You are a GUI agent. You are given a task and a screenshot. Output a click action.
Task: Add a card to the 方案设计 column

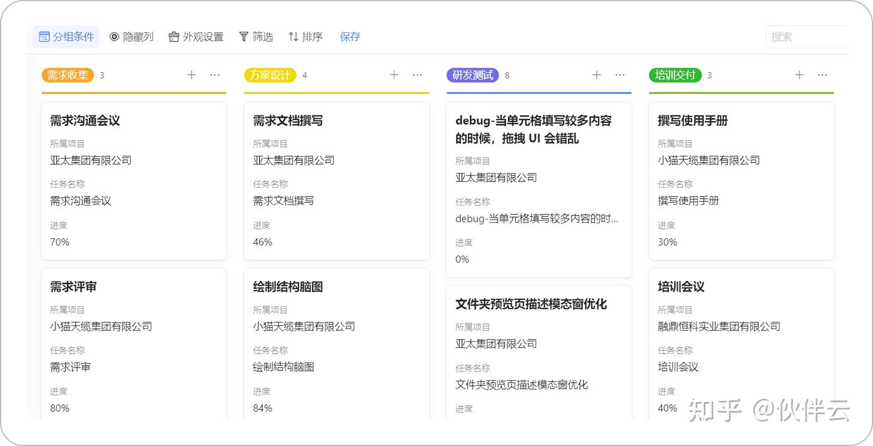(x=394, y=75)
